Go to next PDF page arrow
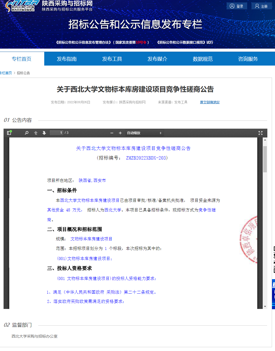The width and height of the screenshot is (275, 351). tap(44, 133)
